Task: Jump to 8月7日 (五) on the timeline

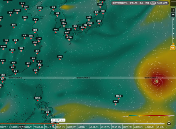Action: click(x=127, y=127)
